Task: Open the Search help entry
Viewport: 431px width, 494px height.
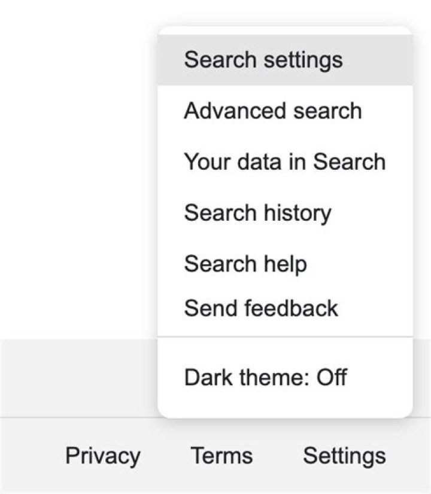Action: coord(245,264)
